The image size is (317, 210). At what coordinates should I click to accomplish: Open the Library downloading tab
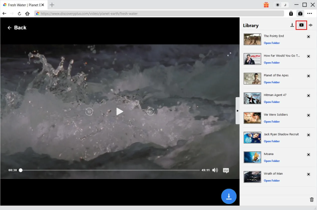click(292, 25)
